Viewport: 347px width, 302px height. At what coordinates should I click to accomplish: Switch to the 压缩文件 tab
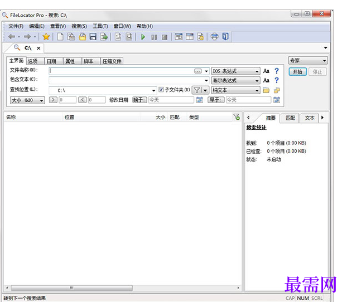coord(112,61)
